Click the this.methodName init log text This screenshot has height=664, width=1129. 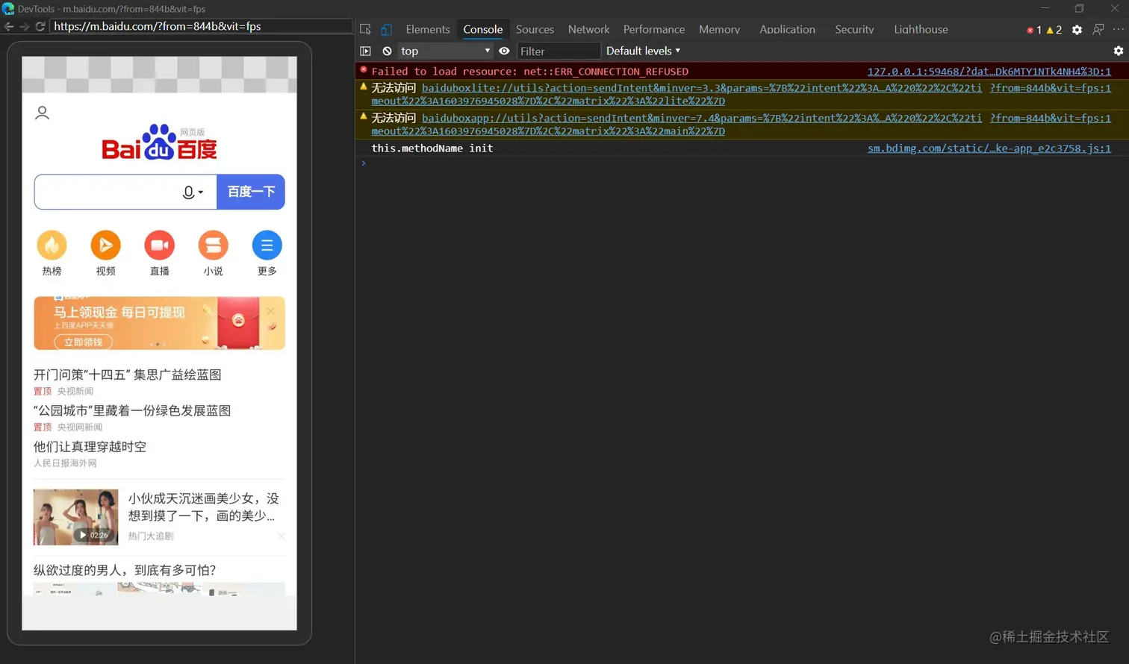pos(432,148)
